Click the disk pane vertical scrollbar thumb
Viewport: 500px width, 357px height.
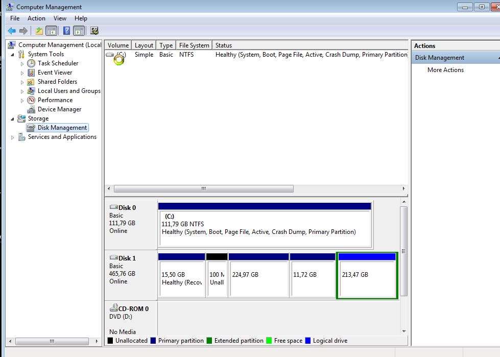(403, 251)
